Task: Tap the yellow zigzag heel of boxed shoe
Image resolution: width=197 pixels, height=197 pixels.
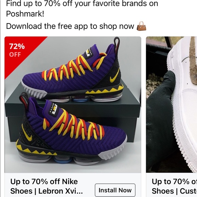Action: point(105,89)
